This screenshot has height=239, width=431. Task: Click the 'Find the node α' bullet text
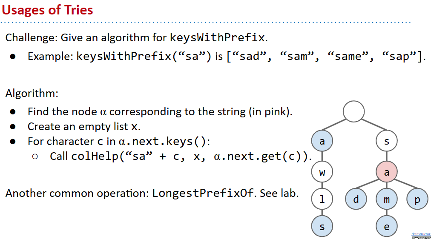[x=160, y=111]
